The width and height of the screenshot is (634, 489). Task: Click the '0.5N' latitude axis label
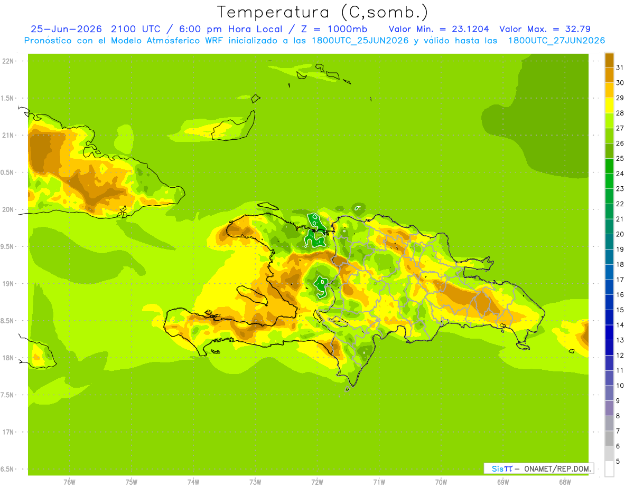(x=7, y=172)
